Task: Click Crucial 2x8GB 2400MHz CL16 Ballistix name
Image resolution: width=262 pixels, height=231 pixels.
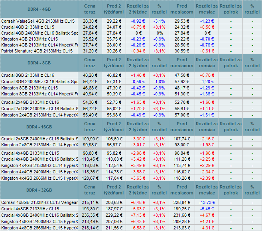Action: click(39, 139)
